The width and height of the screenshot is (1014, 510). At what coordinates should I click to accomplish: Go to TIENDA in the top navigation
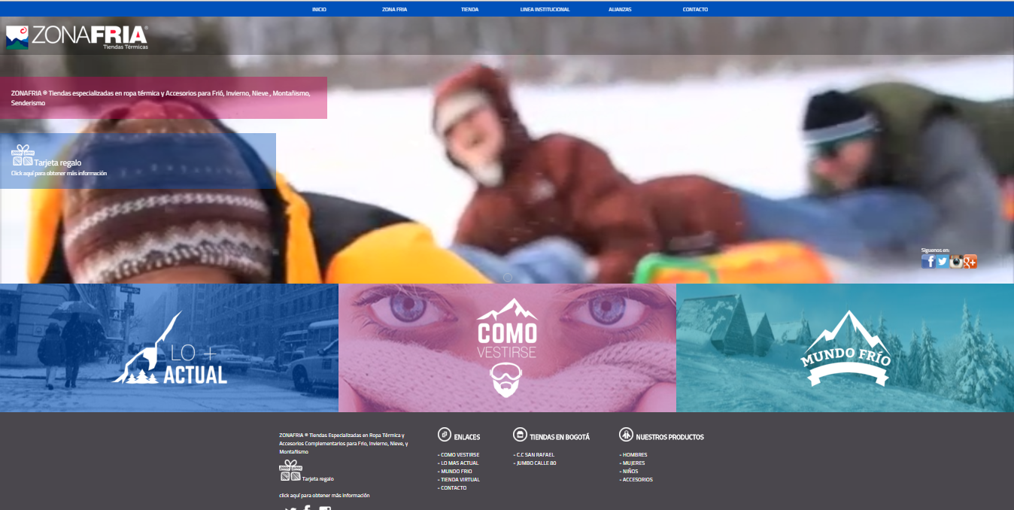[x=469, y=10]
